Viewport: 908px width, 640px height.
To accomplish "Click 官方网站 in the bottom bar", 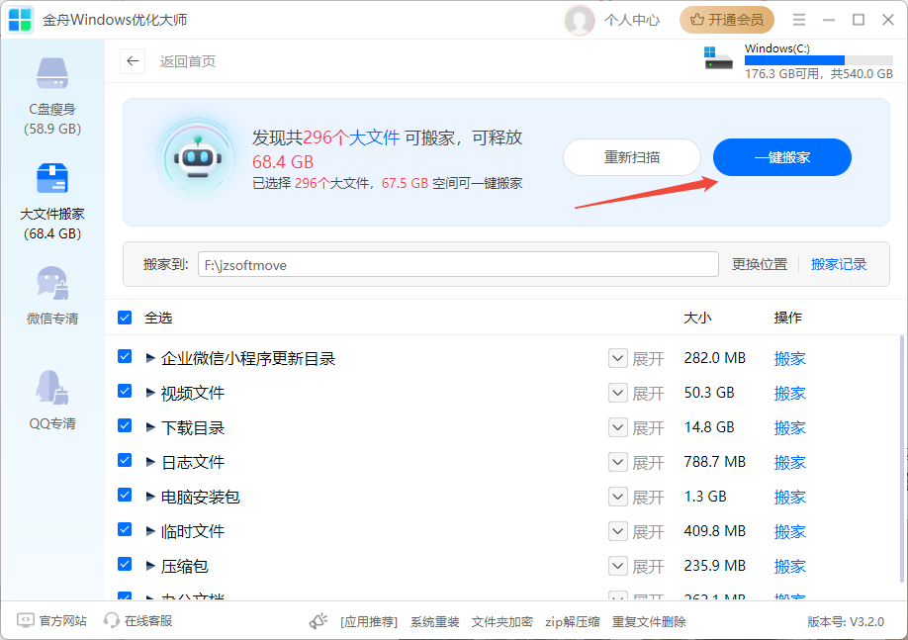I will [52, 621].
